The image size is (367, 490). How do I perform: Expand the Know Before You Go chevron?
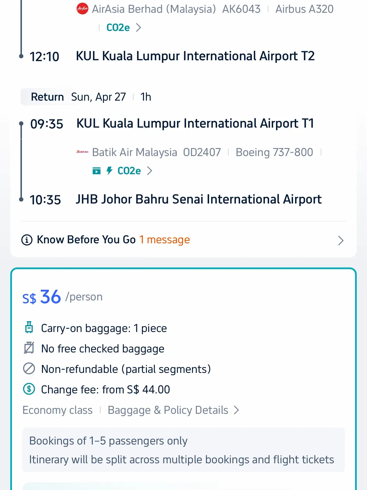click(x=341, y=240)
